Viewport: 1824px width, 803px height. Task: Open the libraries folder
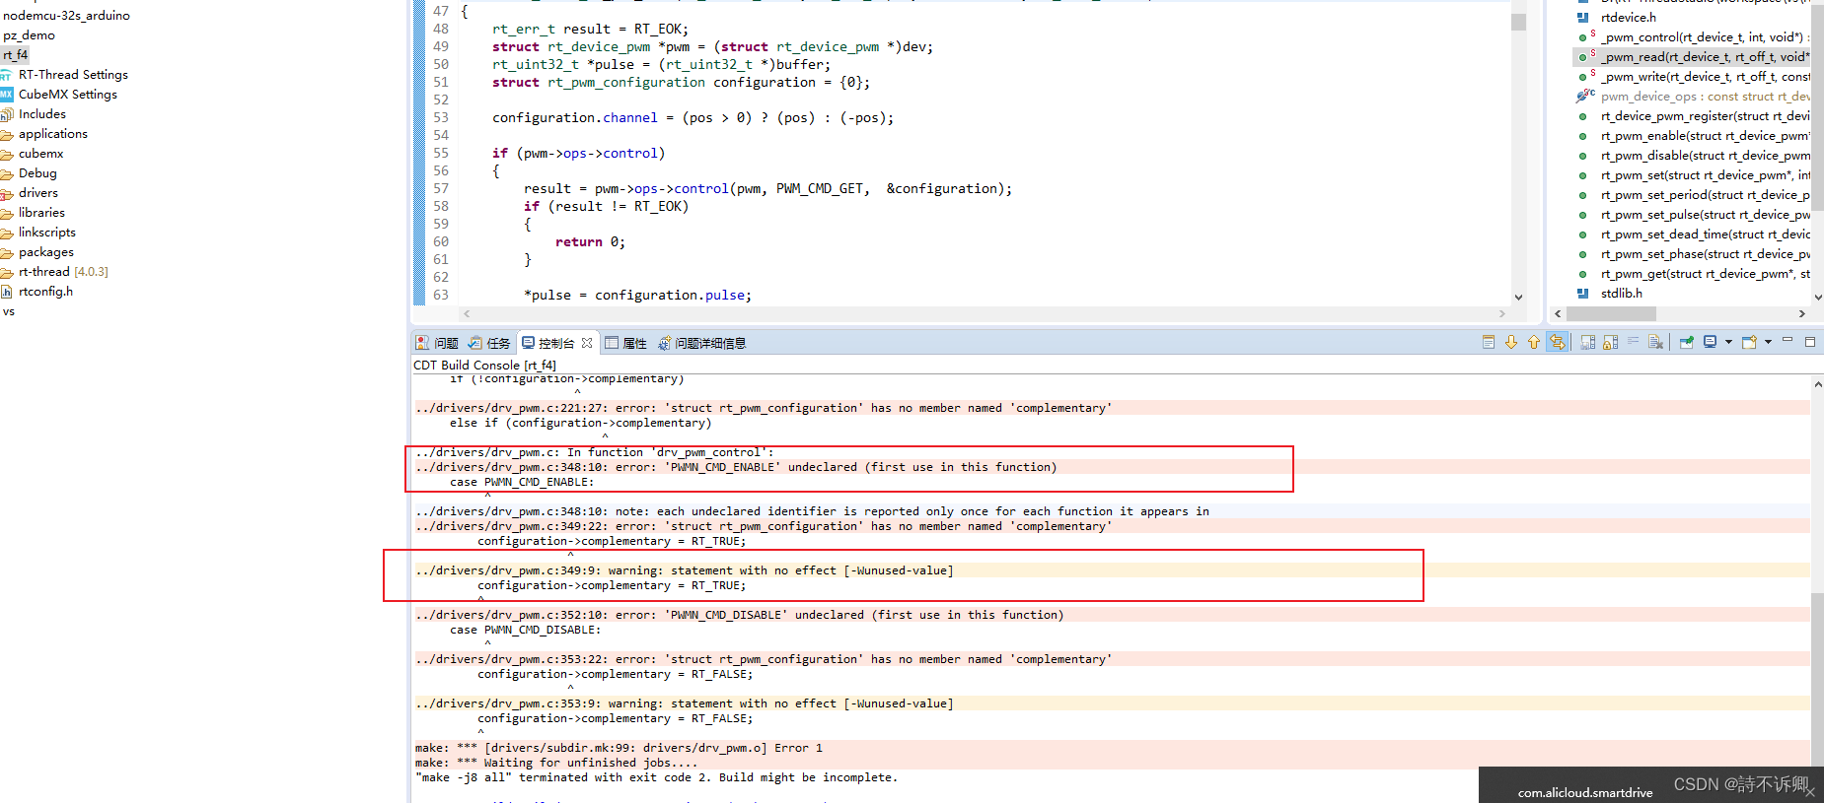41,213
